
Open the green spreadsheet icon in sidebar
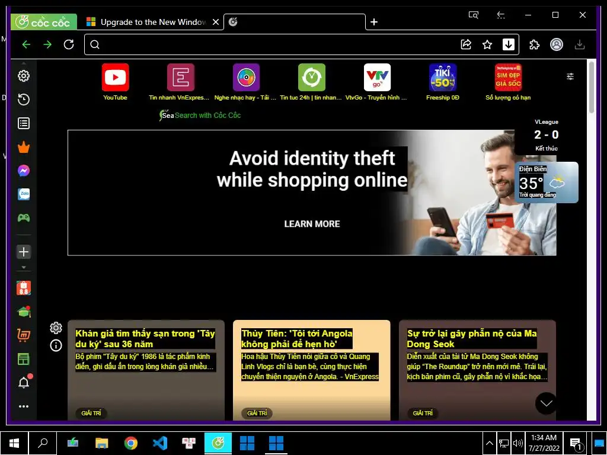click(x=24, y=358)
